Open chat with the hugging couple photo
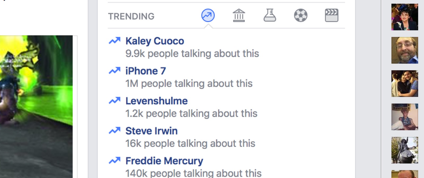This screenshot has height=178, width=424. click(x=405, y=83)
